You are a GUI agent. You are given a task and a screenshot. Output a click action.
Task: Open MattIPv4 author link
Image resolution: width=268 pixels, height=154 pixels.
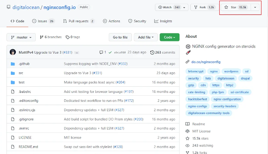(26, 52)
